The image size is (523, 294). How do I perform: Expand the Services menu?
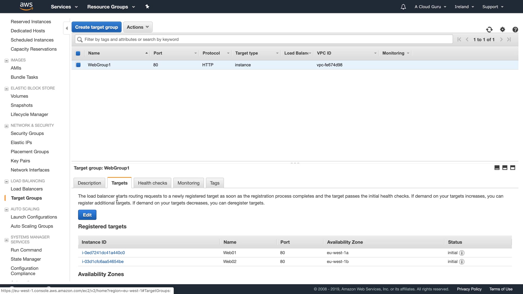point(64,7)
